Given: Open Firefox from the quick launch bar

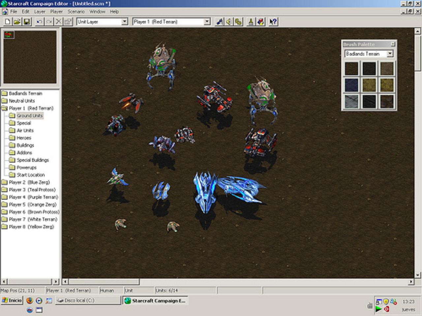Looking at the screenshot, I should pyautogui.click(x=30, y=301).
